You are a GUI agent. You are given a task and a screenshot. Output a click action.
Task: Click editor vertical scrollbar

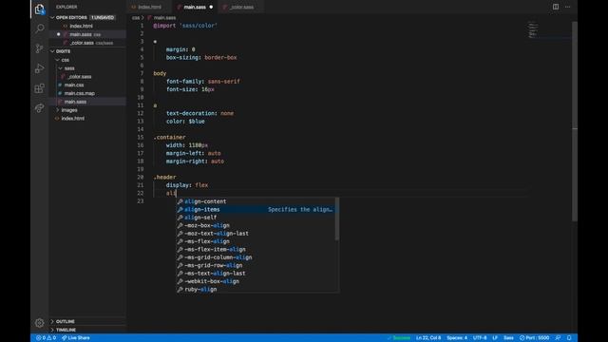coord(575,122)
